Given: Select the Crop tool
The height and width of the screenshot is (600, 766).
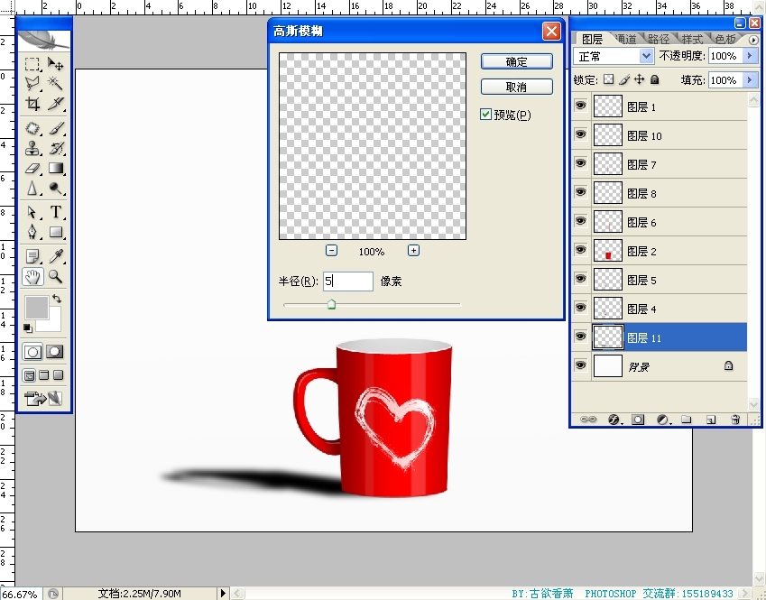Looking at the screenshot, I should 32,105.
